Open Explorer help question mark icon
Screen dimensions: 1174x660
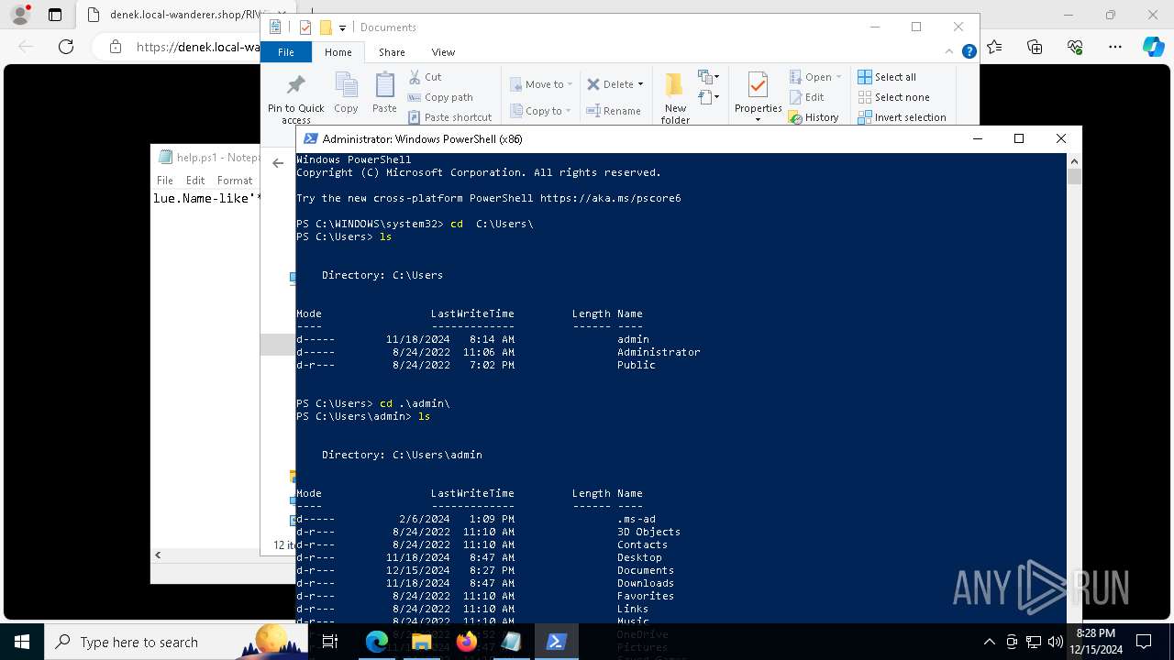point(969,52)
